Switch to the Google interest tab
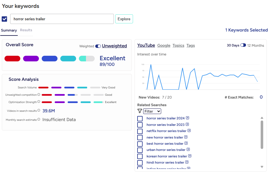 [164, 45]
